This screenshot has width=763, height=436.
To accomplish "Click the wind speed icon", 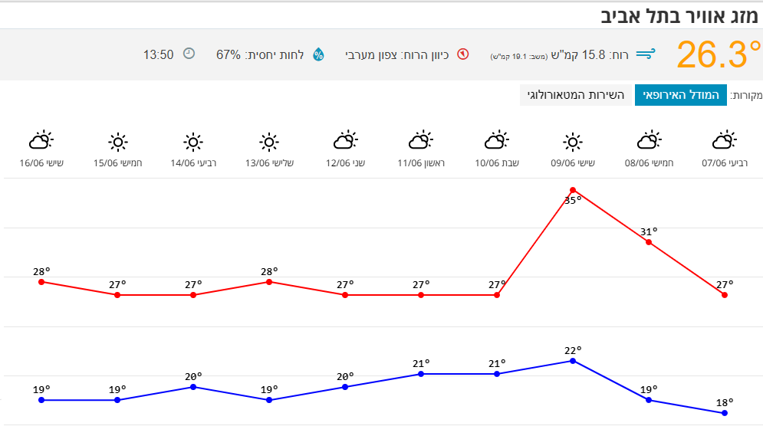I will [646, 54].
